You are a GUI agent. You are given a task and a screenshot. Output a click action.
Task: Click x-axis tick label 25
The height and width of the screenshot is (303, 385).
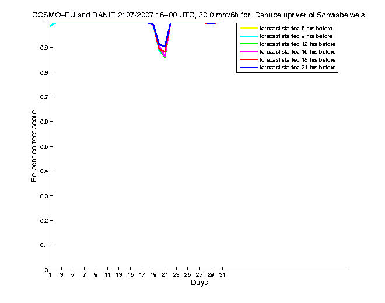click(x=188, y=275)
